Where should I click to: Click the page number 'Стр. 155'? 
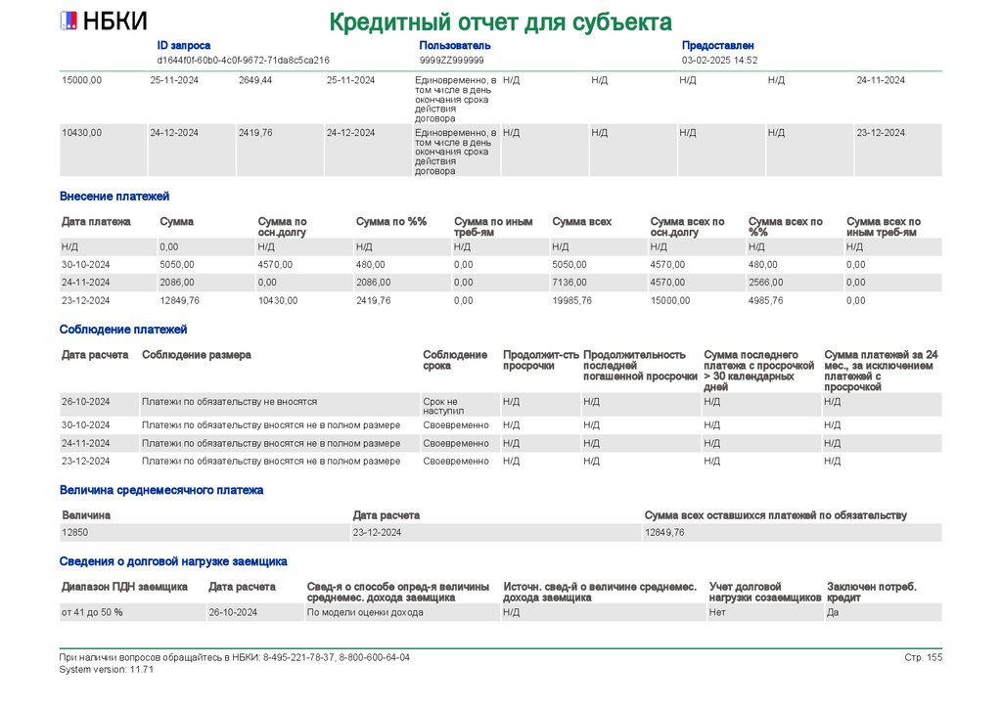tap(924, 657)
